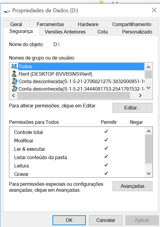Click the first unknown account icon

pos(14,81)
